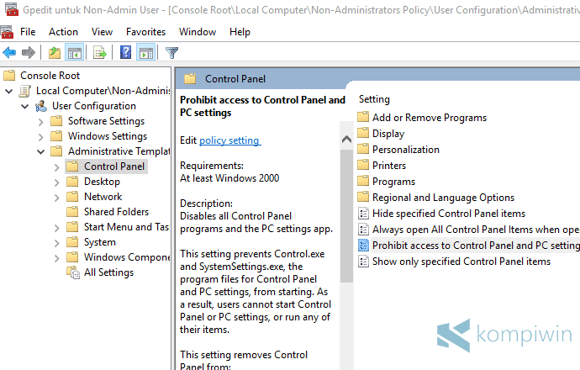This screenshot has width=580, height=370.
Task: Select "Printers" row in list
Action: pos(389,166)
